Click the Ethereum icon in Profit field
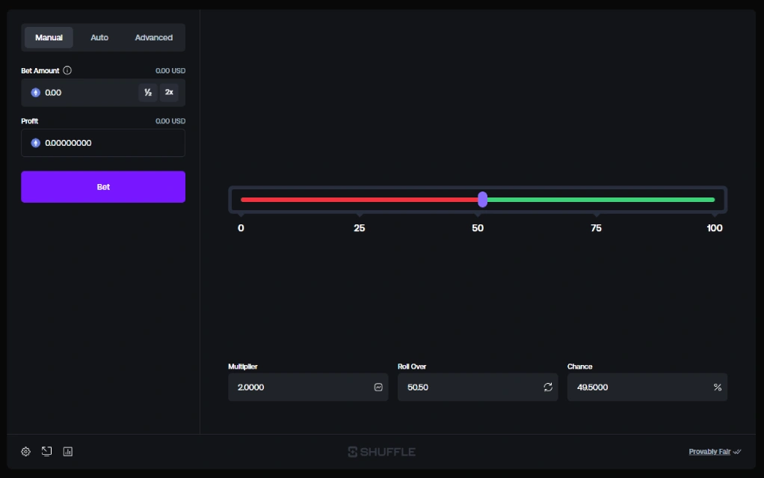Viewport: 764px width, 478px height. [x=36, y=143]
